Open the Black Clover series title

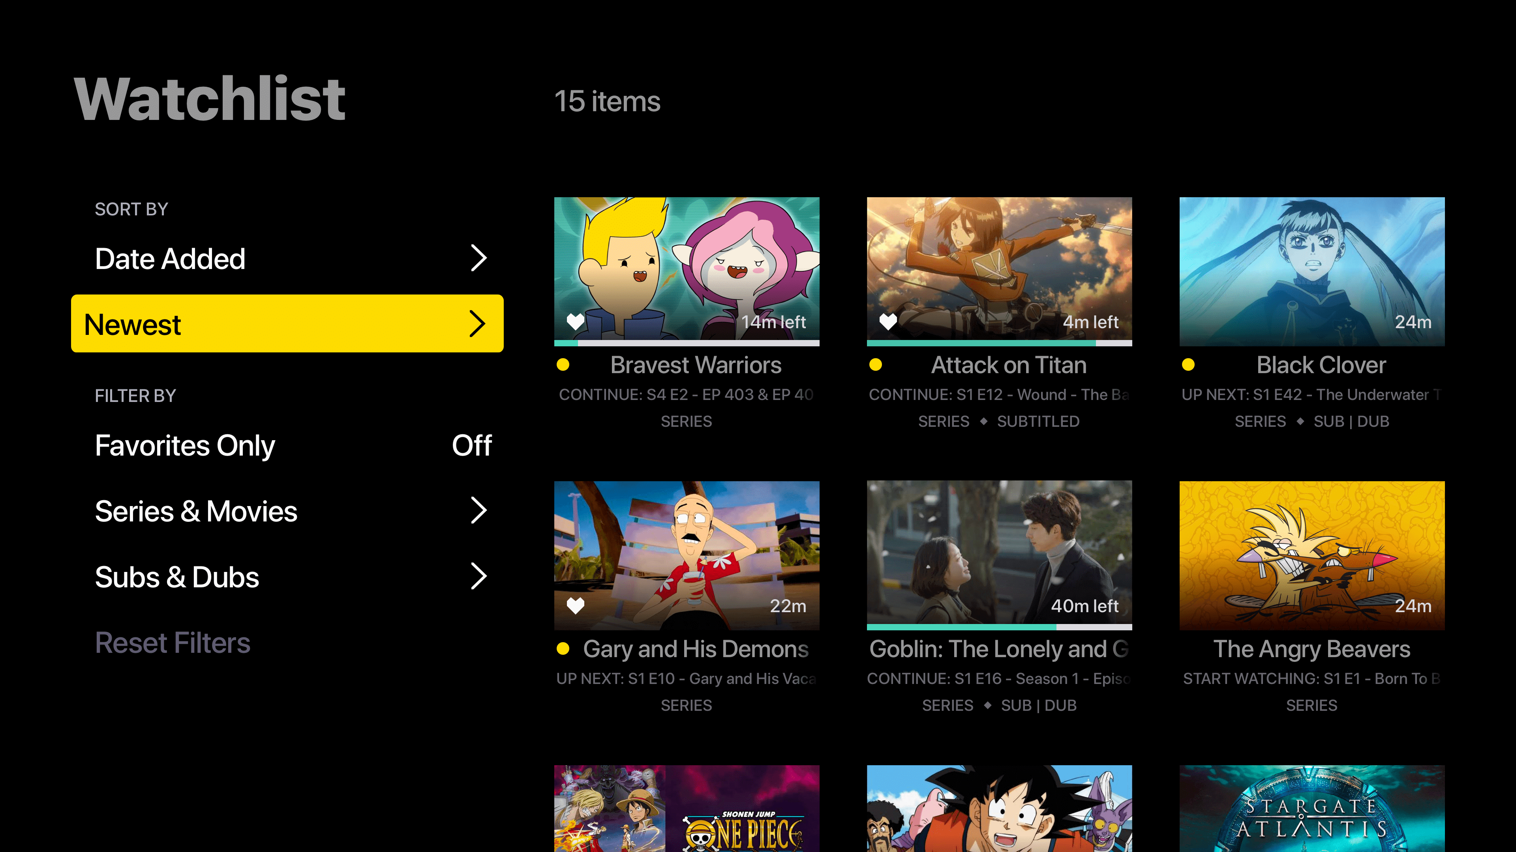pos(1321,365)
